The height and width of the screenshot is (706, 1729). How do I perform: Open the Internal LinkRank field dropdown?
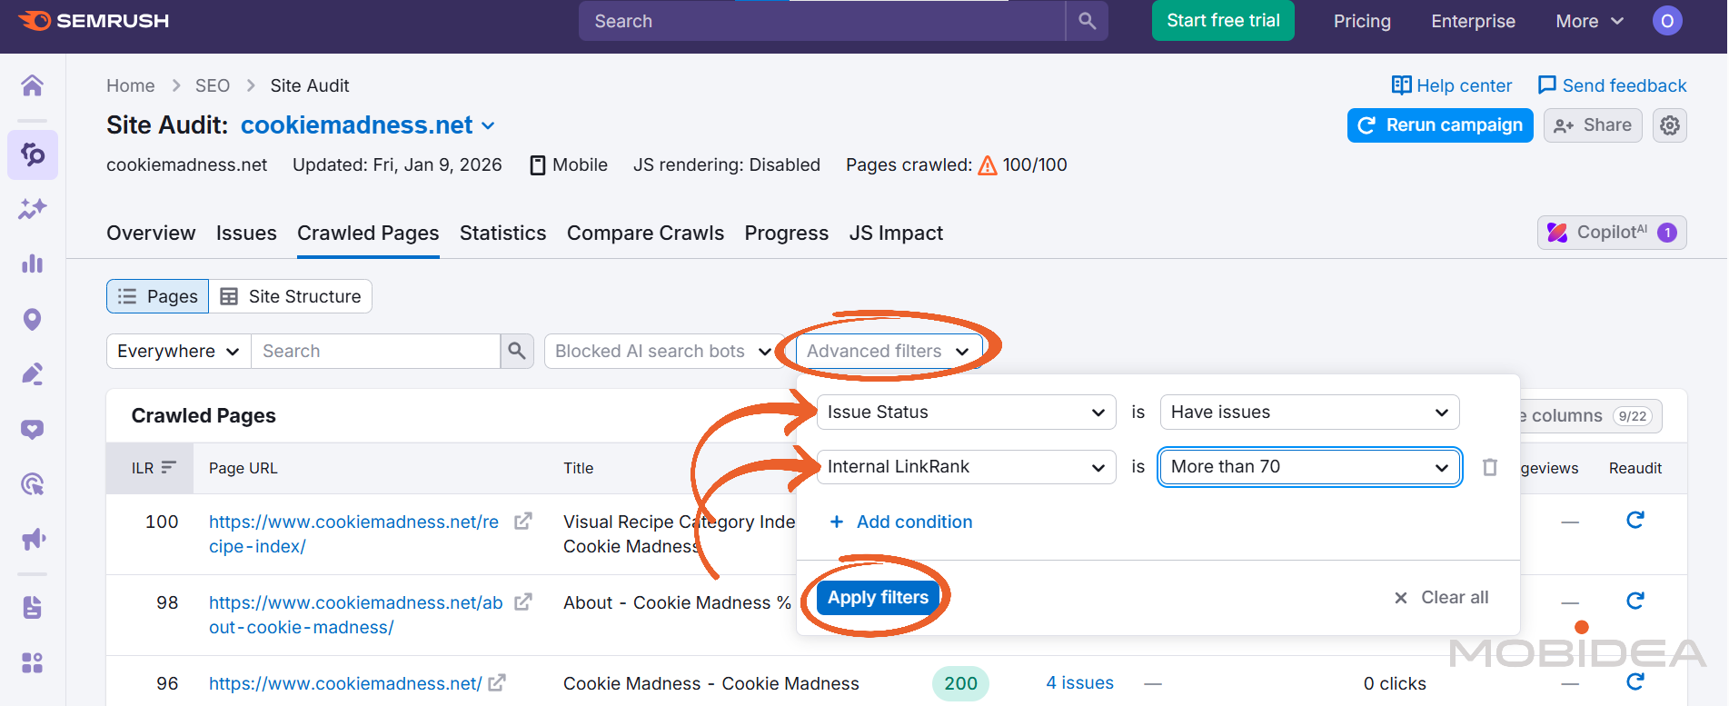pos(966,467)
